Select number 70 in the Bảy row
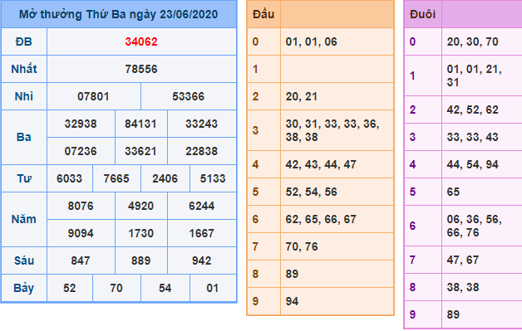Viewport: 522px width, 331px height. (x=116, y=288)
